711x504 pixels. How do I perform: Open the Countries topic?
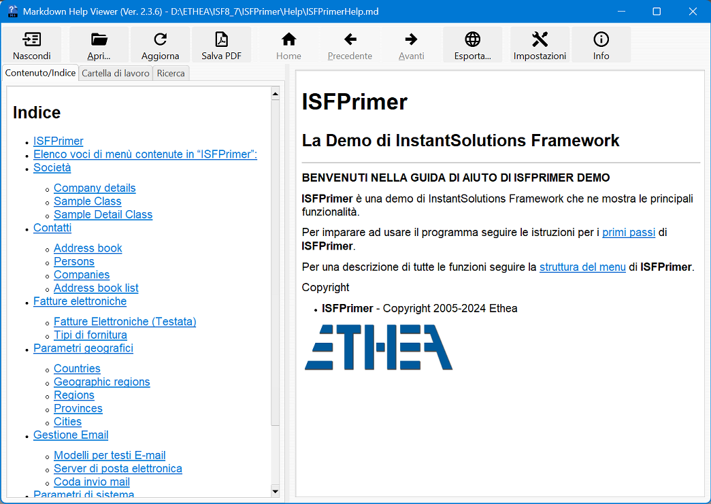[77, 368]
